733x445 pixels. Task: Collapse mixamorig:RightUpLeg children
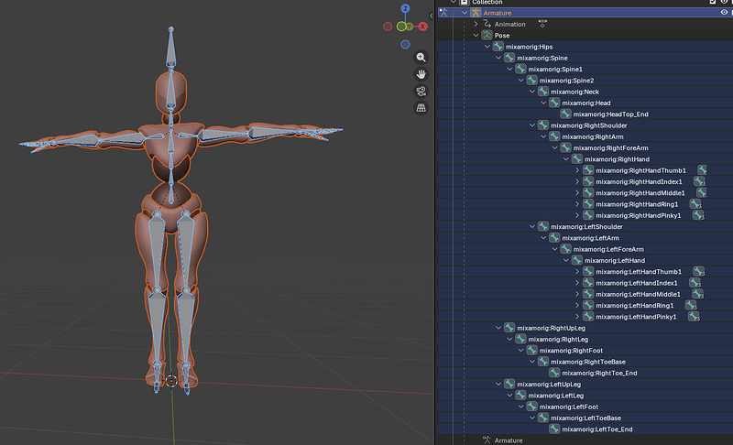[x=498, y=328]
